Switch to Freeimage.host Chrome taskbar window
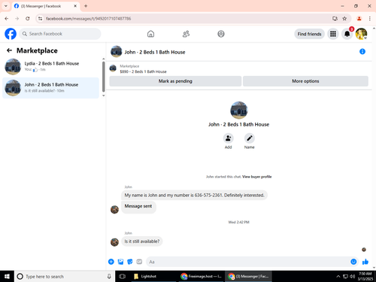Screen dimensions: 376x282 [x=201, y=276]
